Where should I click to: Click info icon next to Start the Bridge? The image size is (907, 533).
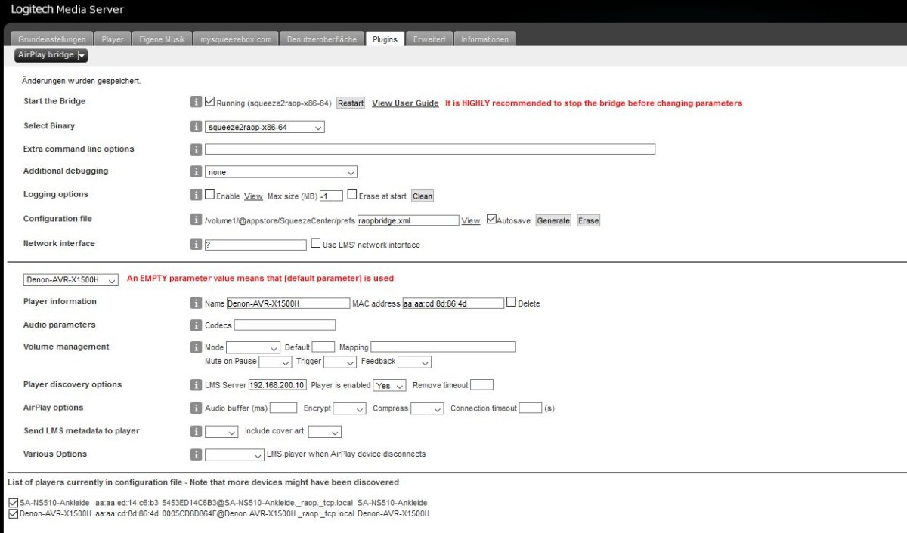pyautogui.click(x=196, y=102)
